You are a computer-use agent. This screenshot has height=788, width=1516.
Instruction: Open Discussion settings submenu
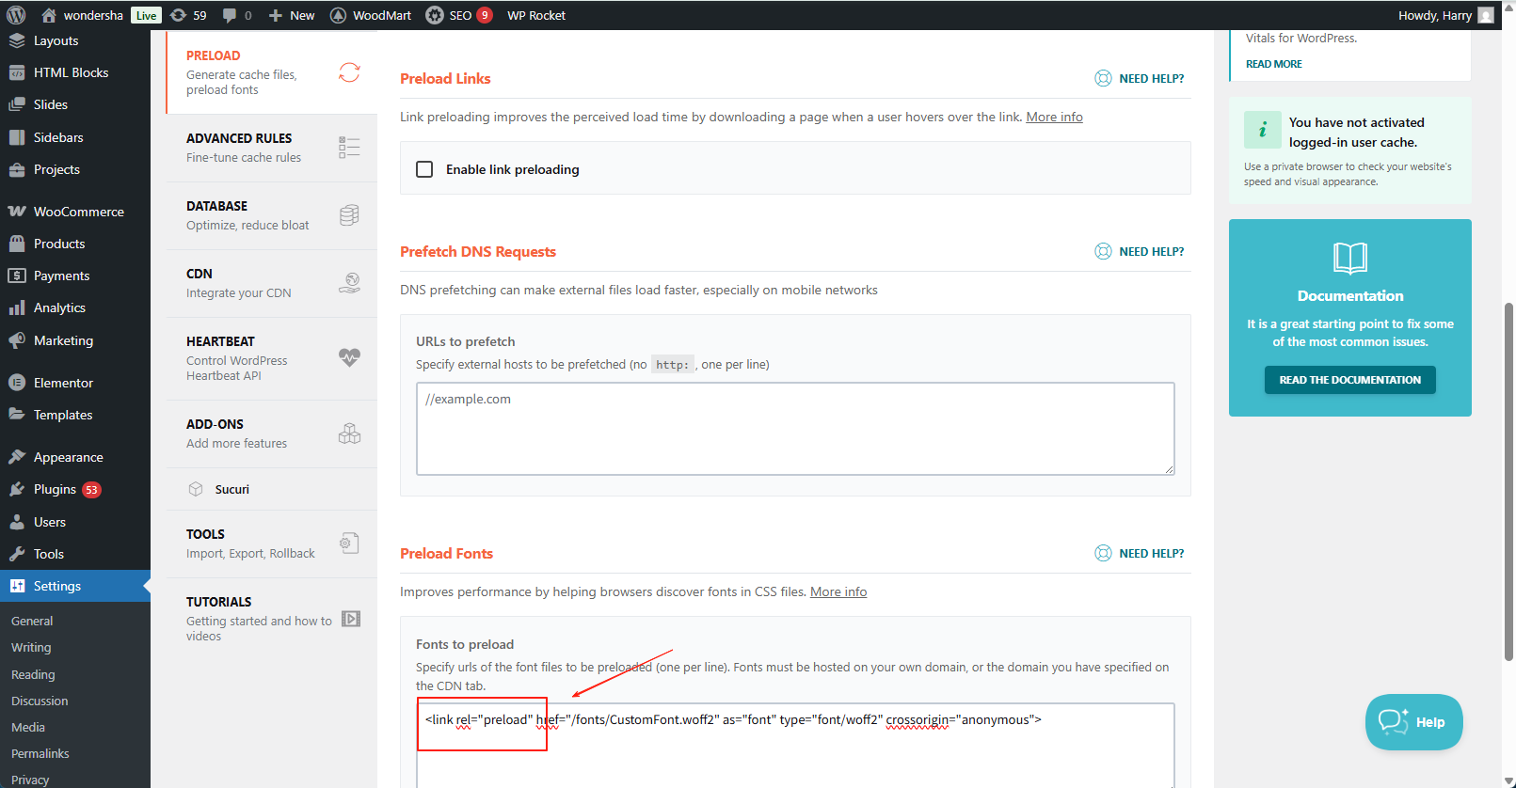(x=40, y=701)
